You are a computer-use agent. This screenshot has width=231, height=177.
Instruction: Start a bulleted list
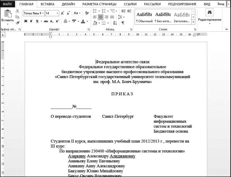coord(95,11)
